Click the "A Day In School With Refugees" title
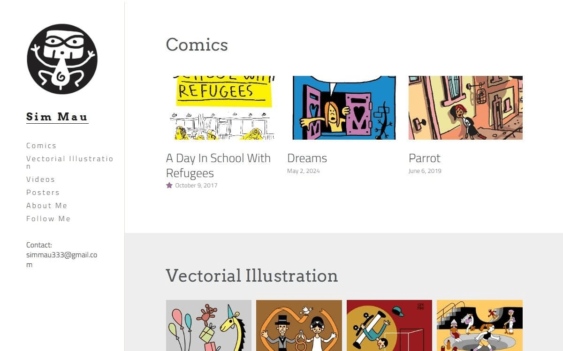The image size is (563, 351). (x=218, y=165)
